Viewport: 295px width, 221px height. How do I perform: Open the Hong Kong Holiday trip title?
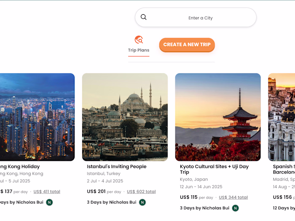[20, 167]
